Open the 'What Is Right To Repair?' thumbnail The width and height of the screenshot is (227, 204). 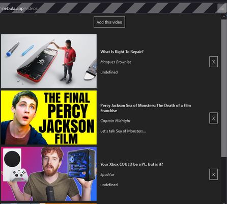(x=49, y=61)
